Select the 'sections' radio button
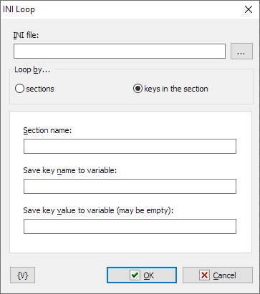Image resolution: width=260 pixels, height=294 pixels. point(19,89)
